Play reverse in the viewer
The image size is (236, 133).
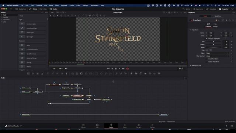(112, 69)
